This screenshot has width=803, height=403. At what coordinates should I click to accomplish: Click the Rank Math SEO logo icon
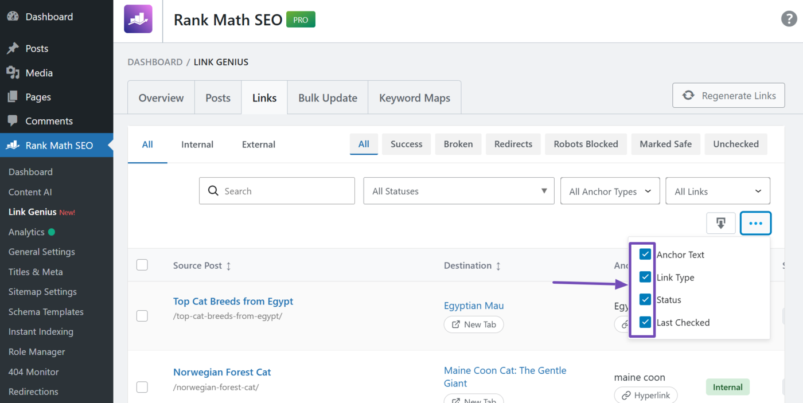click(x=138, y=19)
